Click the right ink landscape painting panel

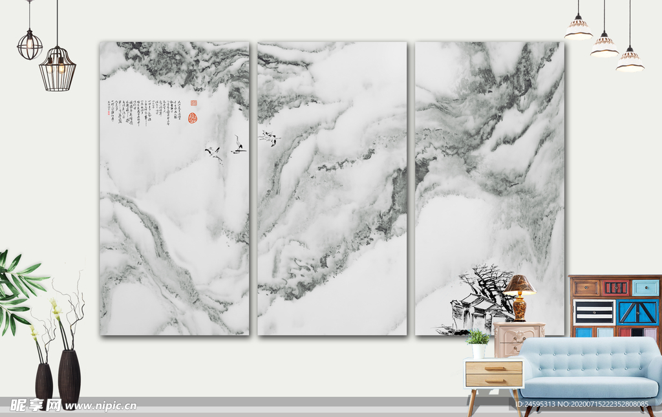click(x=490, y=188)
